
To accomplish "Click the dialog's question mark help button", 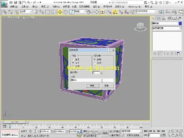I will tap(110, 50).
